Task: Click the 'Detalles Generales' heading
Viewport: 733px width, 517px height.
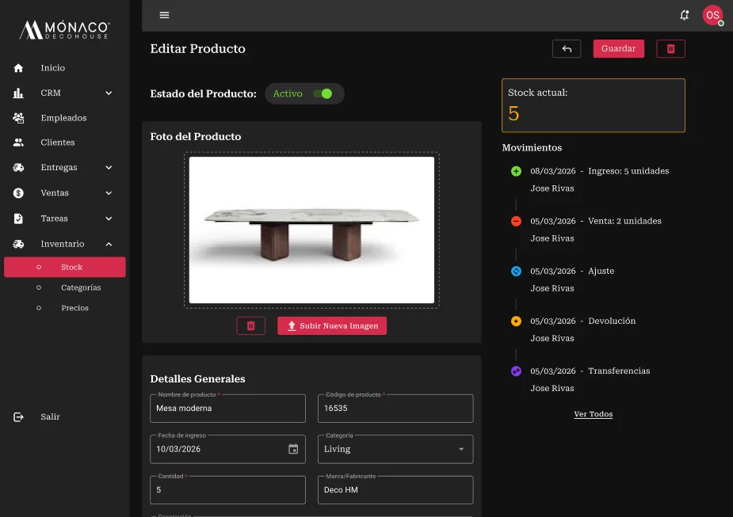Action: click(198, 379)
